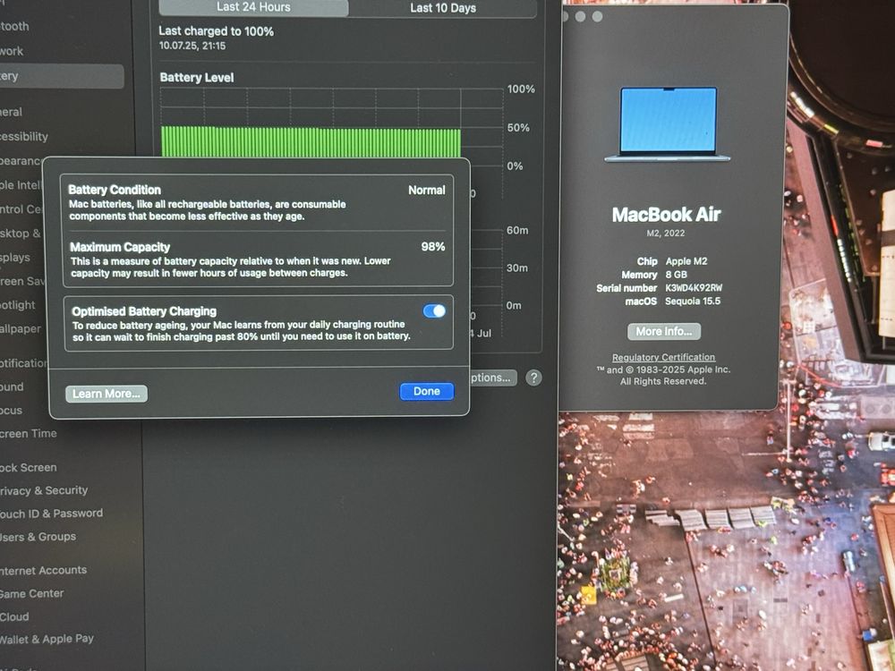Open the Regulatory Certification link
Viewport: 895px width, 671px height.
pos(663,357)
